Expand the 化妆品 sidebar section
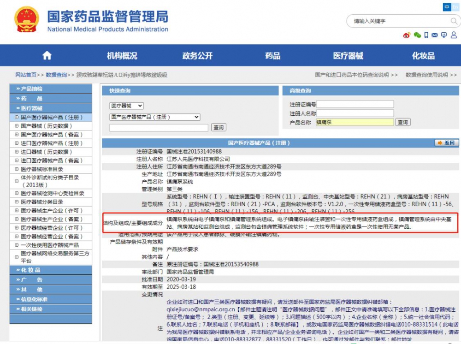This screenshot has height=344, width=461. pos(31,270)
